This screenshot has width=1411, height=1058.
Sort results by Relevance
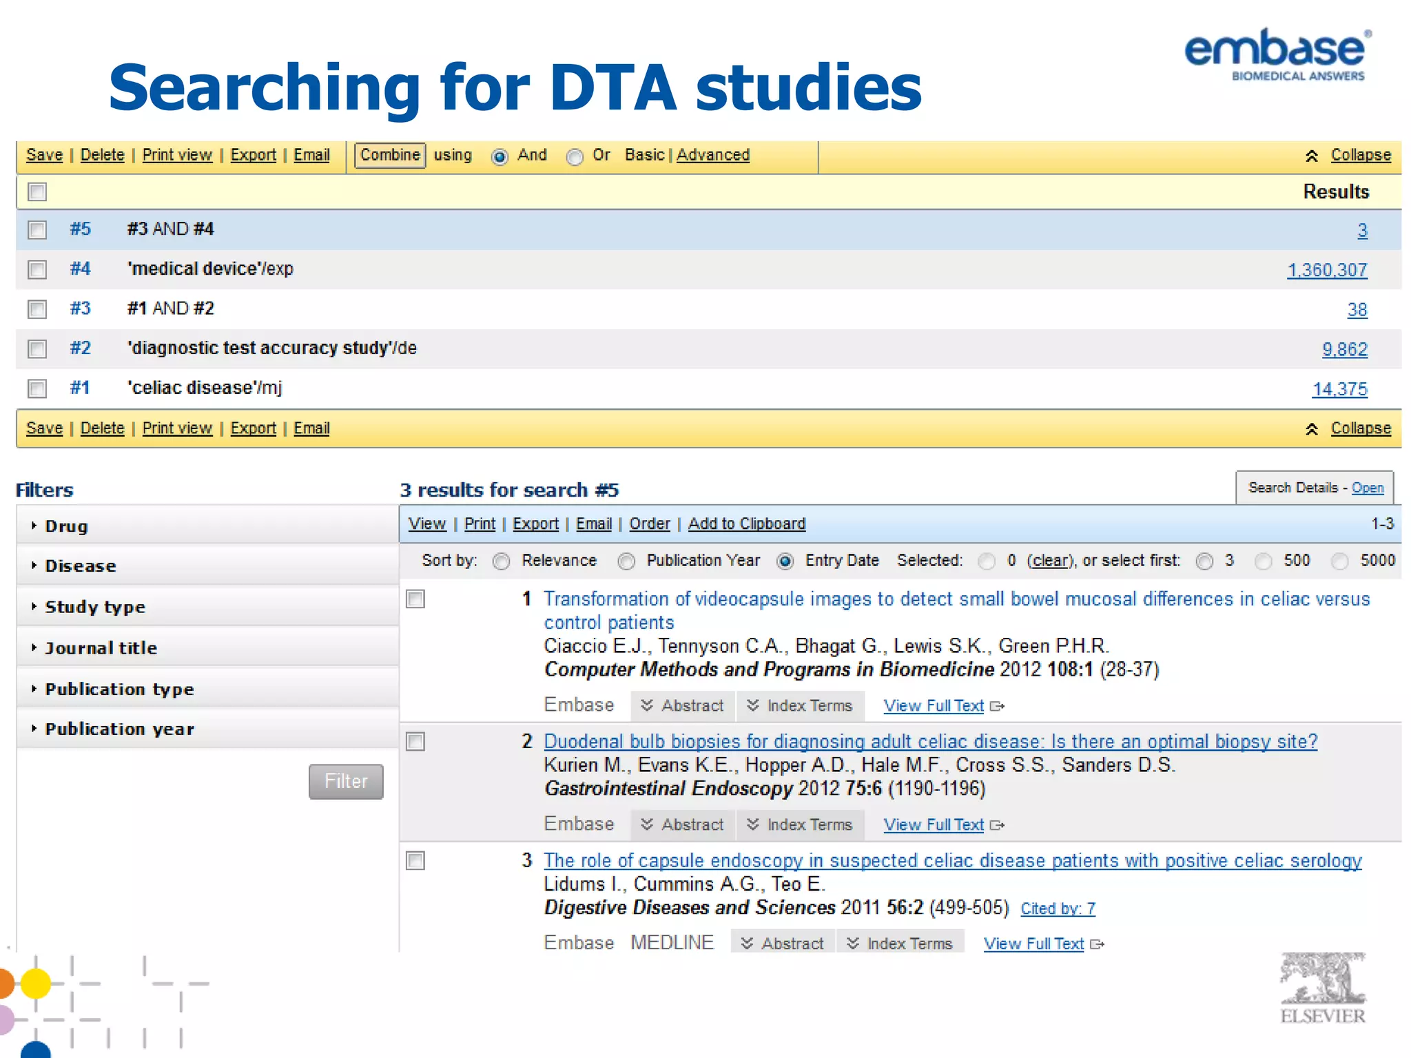[x=502, y=562]
